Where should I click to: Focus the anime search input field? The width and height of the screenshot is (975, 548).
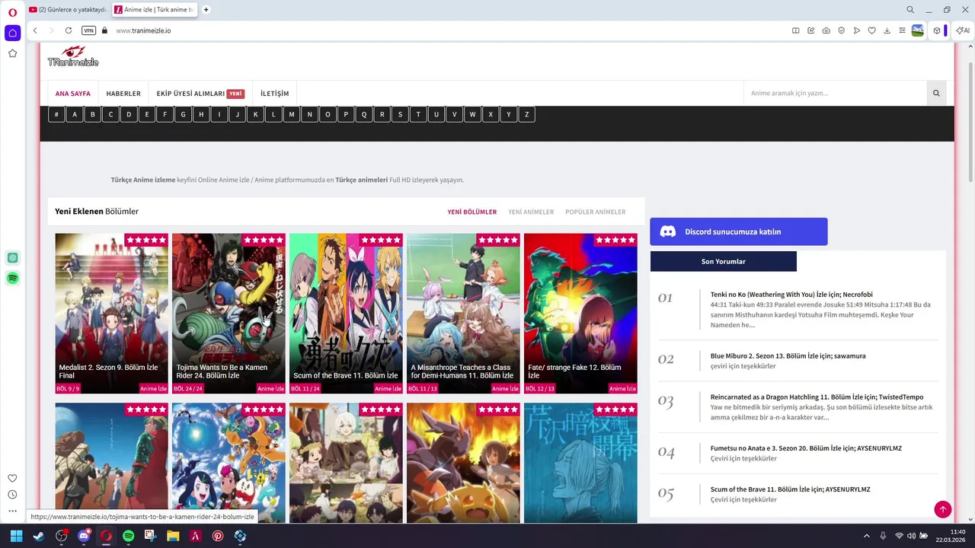click(x=835, y=93)
